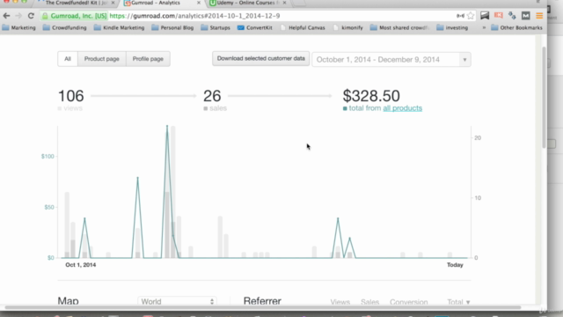Open the Marketing bookmarks folder

(19, 27)
